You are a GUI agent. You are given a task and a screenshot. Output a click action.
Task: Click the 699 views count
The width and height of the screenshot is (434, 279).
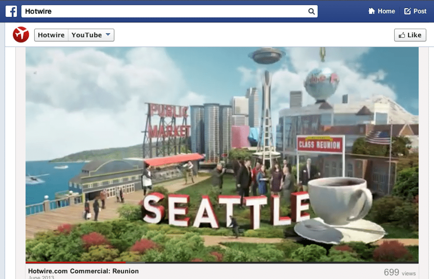[400, 272]
